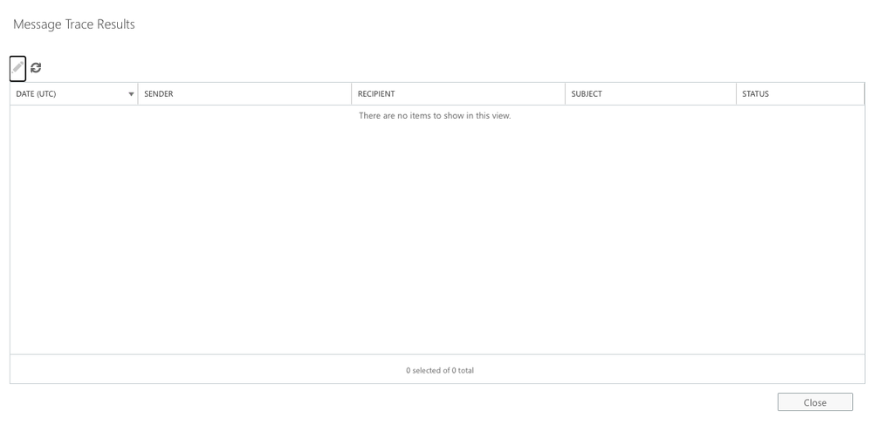This screenshot has width=872, height=425.
Task: Sort by the DATE (UTC) column header
Action: click(x=74, y=94)
